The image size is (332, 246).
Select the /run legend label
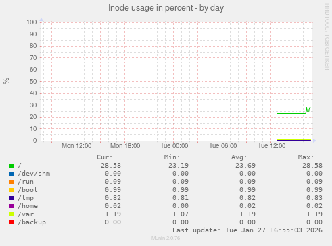[x=26, y=182]
